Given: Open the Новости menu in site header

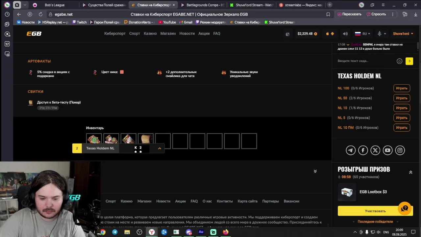Looking at the screenshot, I should click(x=187, y=34).
